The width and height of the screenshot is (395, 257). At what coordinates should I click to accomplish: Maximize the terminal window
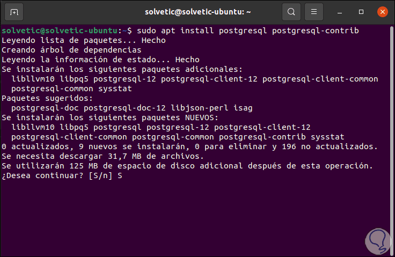(x=362, y=11)
